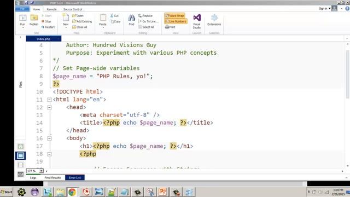Open the Help question mark icon
Image resolution: width=350 pixels, height=197 pixels.
pyautogui.click(x=347, y=9)
